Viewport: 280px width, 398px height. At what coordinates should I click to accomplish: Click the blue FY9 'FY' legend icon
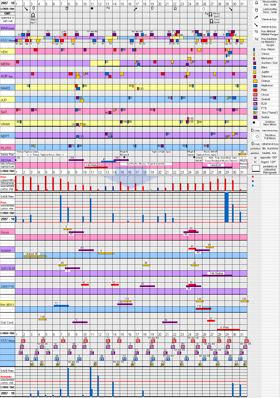click(255, 108)
